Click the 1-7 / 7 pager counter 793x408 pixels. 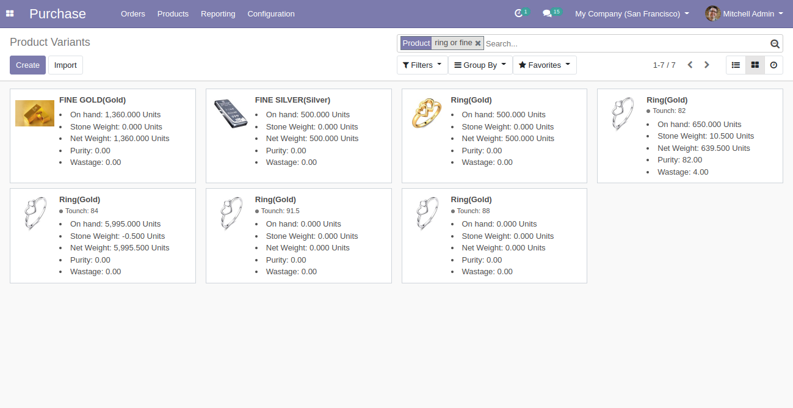click(x=664, y=65)
